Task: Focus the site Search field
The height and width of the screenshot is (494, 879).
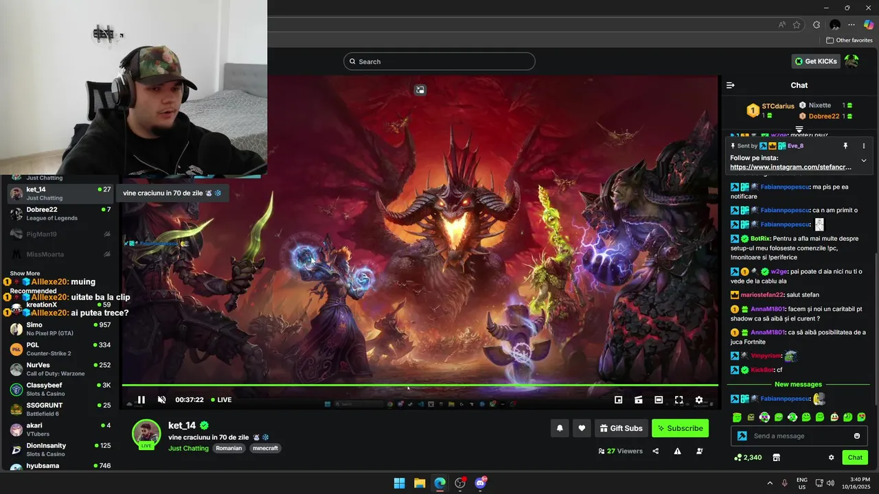Action: 439,61
